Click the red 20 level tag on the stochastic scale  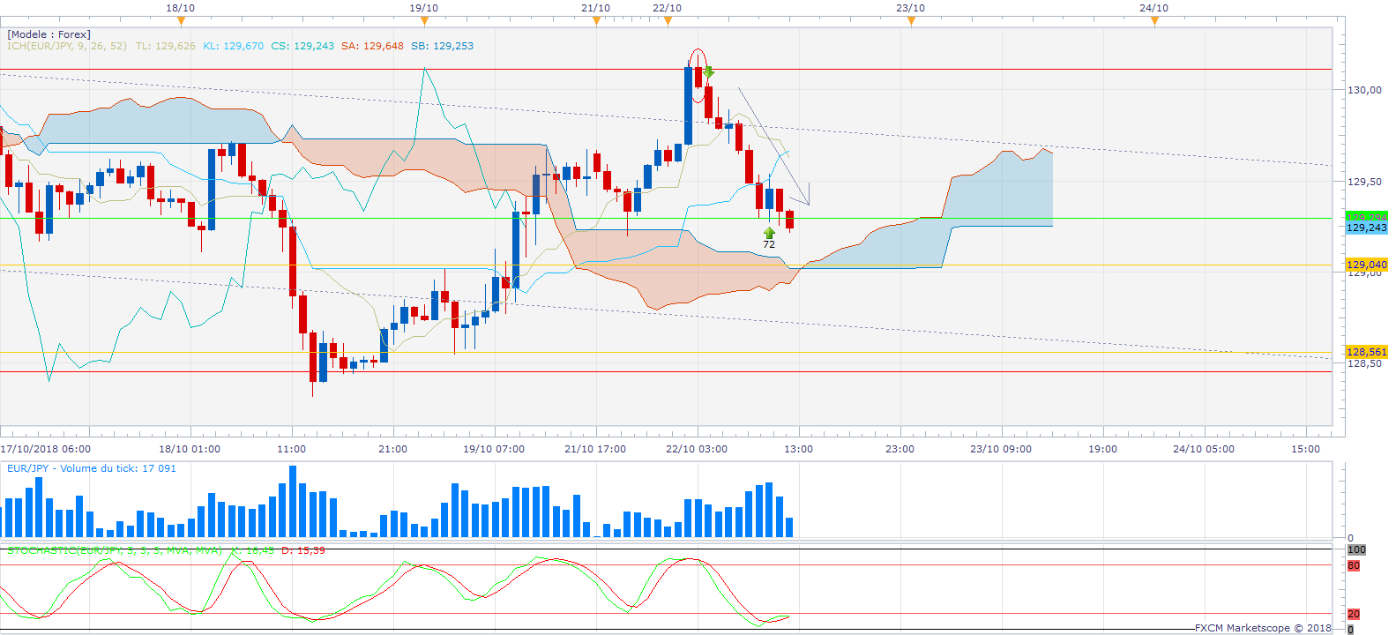[x=1354, y=614]
